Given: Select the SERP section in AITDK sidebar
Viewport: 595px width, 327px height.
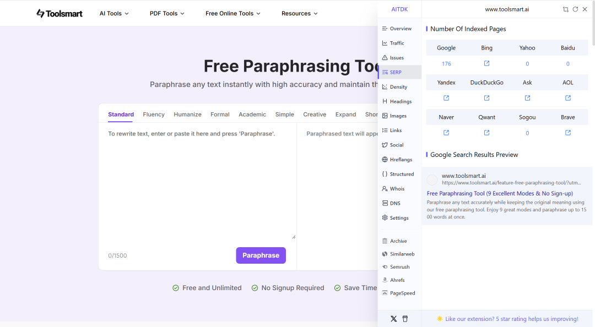Looking at the screenshot, I should [399, 72].
